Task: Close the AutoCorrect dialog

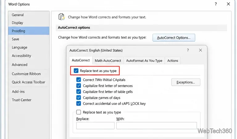Action: (200, 50)
